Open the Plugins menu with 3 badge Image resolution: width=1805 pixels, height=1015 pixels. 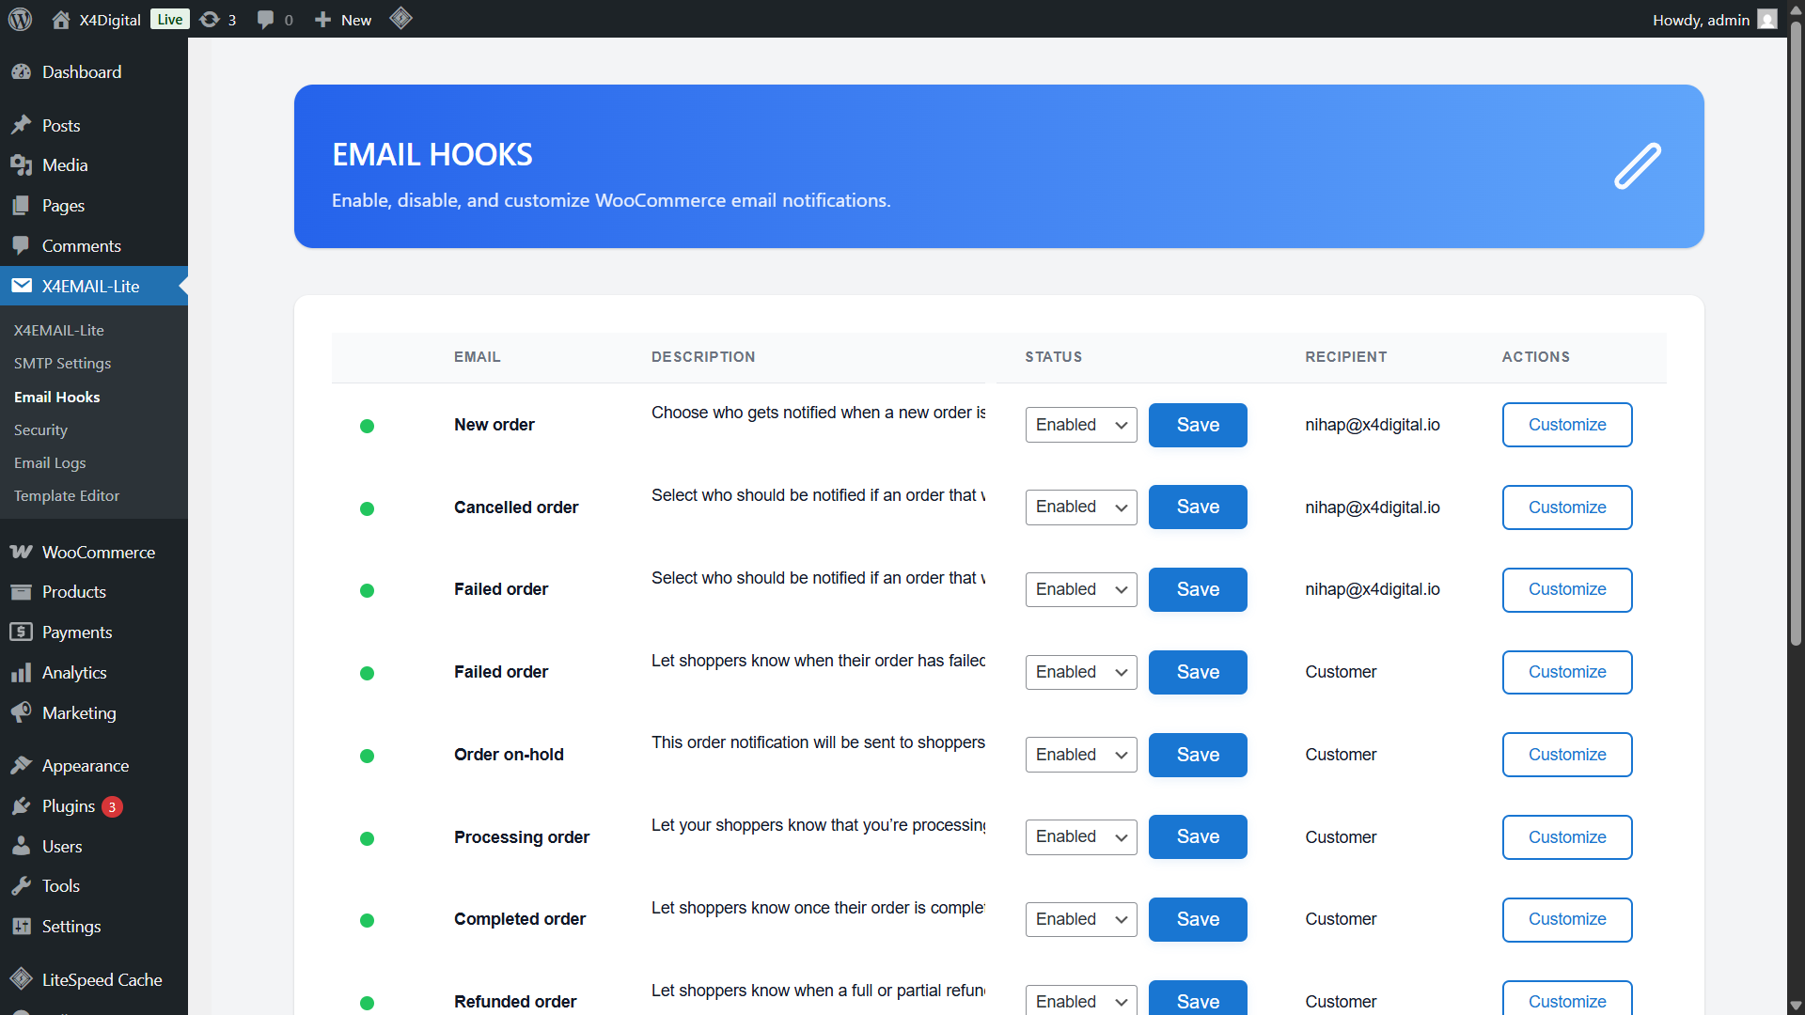[69, 806]
